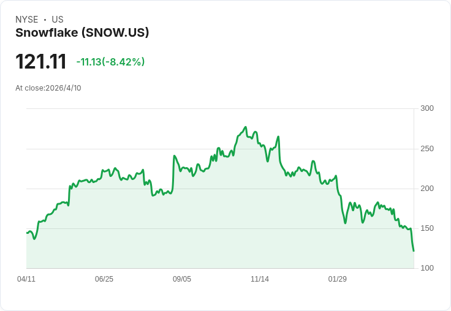Click the 121.11 price value

[x=41, y=61]
